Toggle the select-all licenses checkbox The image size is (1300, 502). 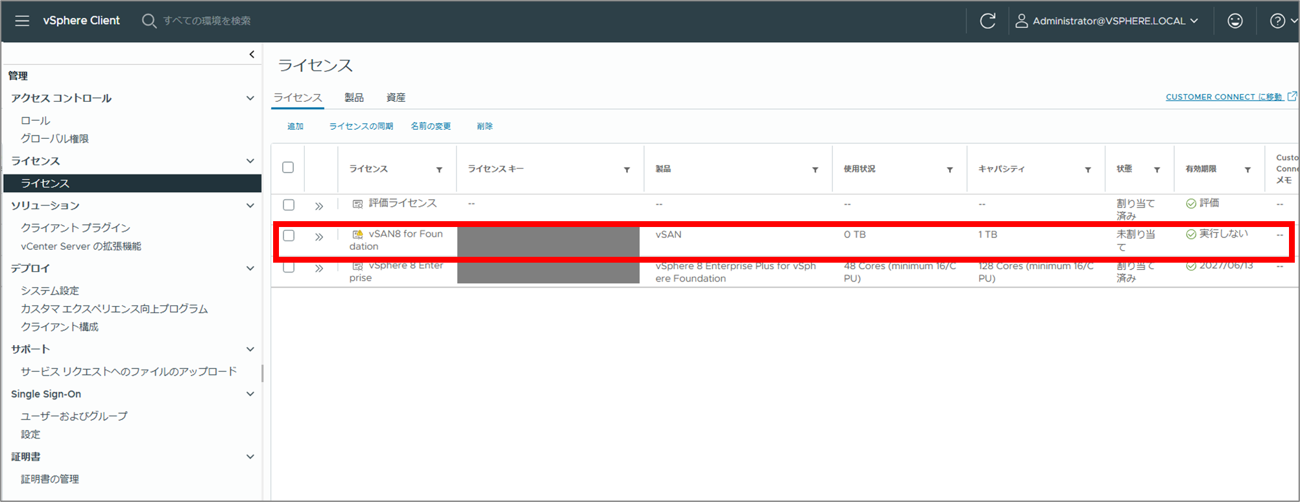click(x=288, y=167)
